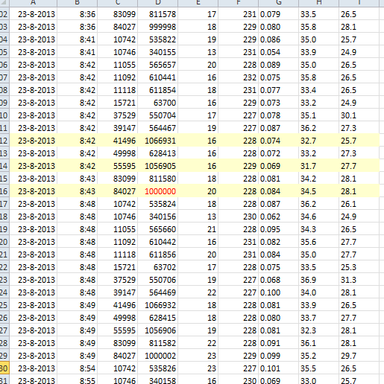This screenshot has width=384, height=384.
Task: Select the red 1000000 cell
Action: click(x=157, y=191)
